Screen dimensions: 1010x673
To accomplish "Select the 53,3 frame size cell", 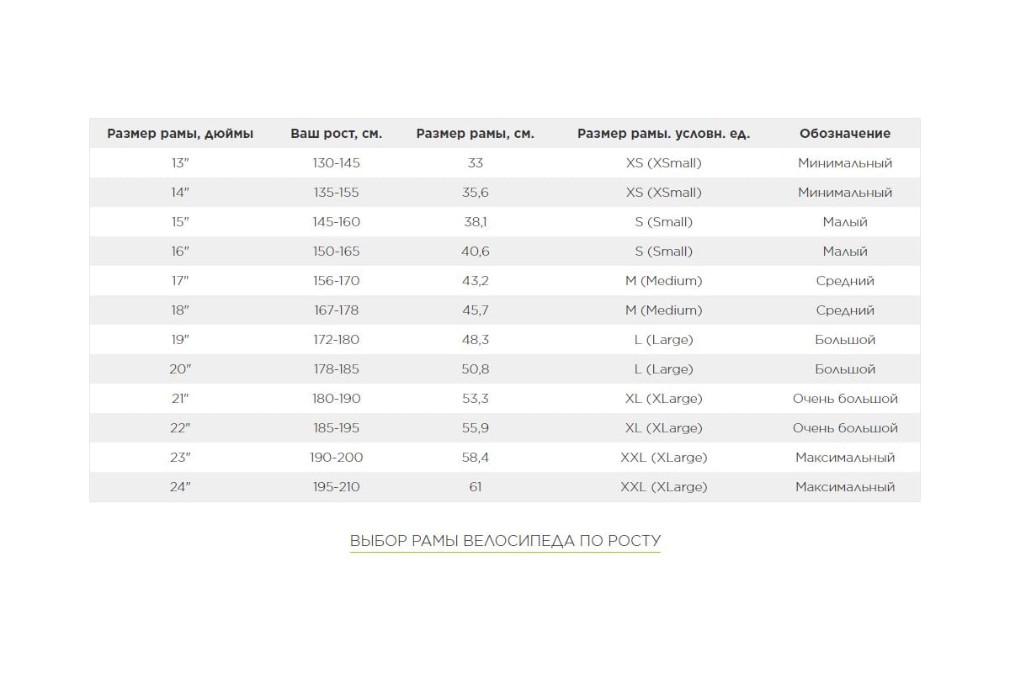I will [x=475, y=399].
